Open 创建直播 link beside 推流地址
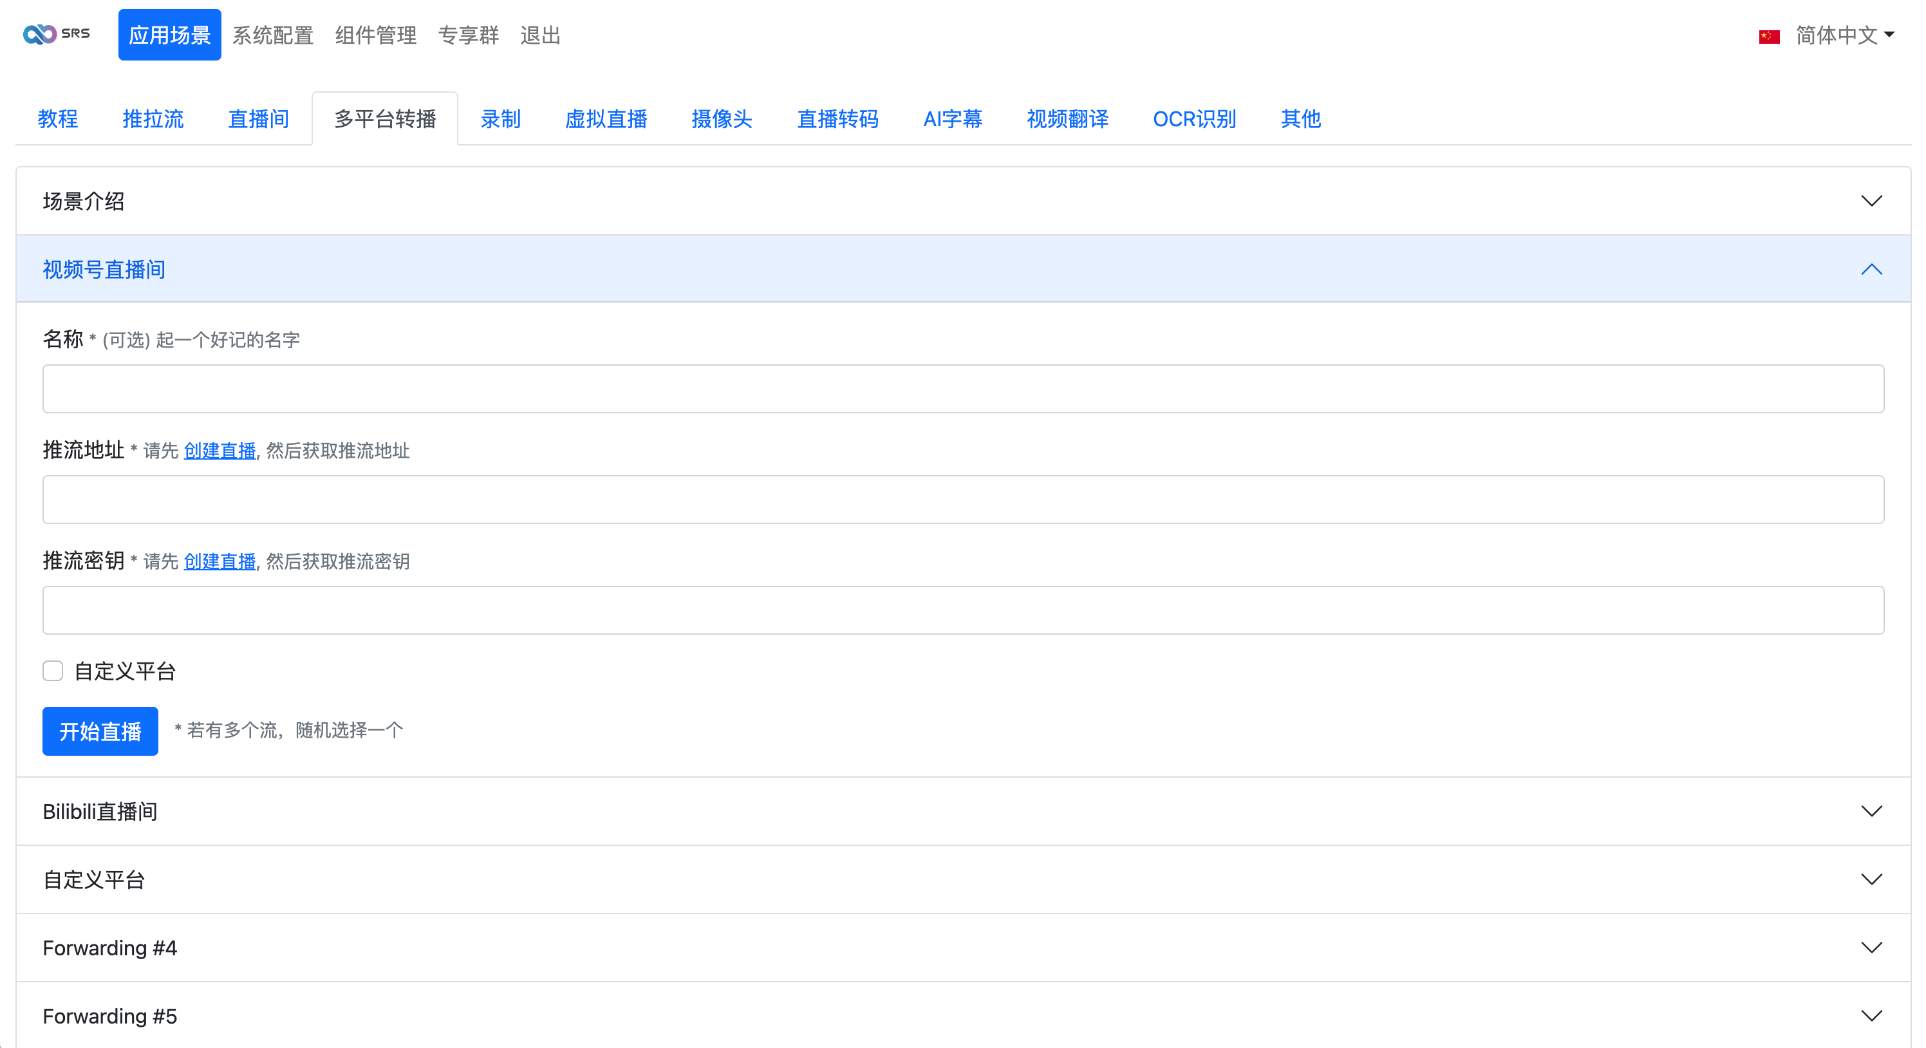 click(x=220, y=451)
